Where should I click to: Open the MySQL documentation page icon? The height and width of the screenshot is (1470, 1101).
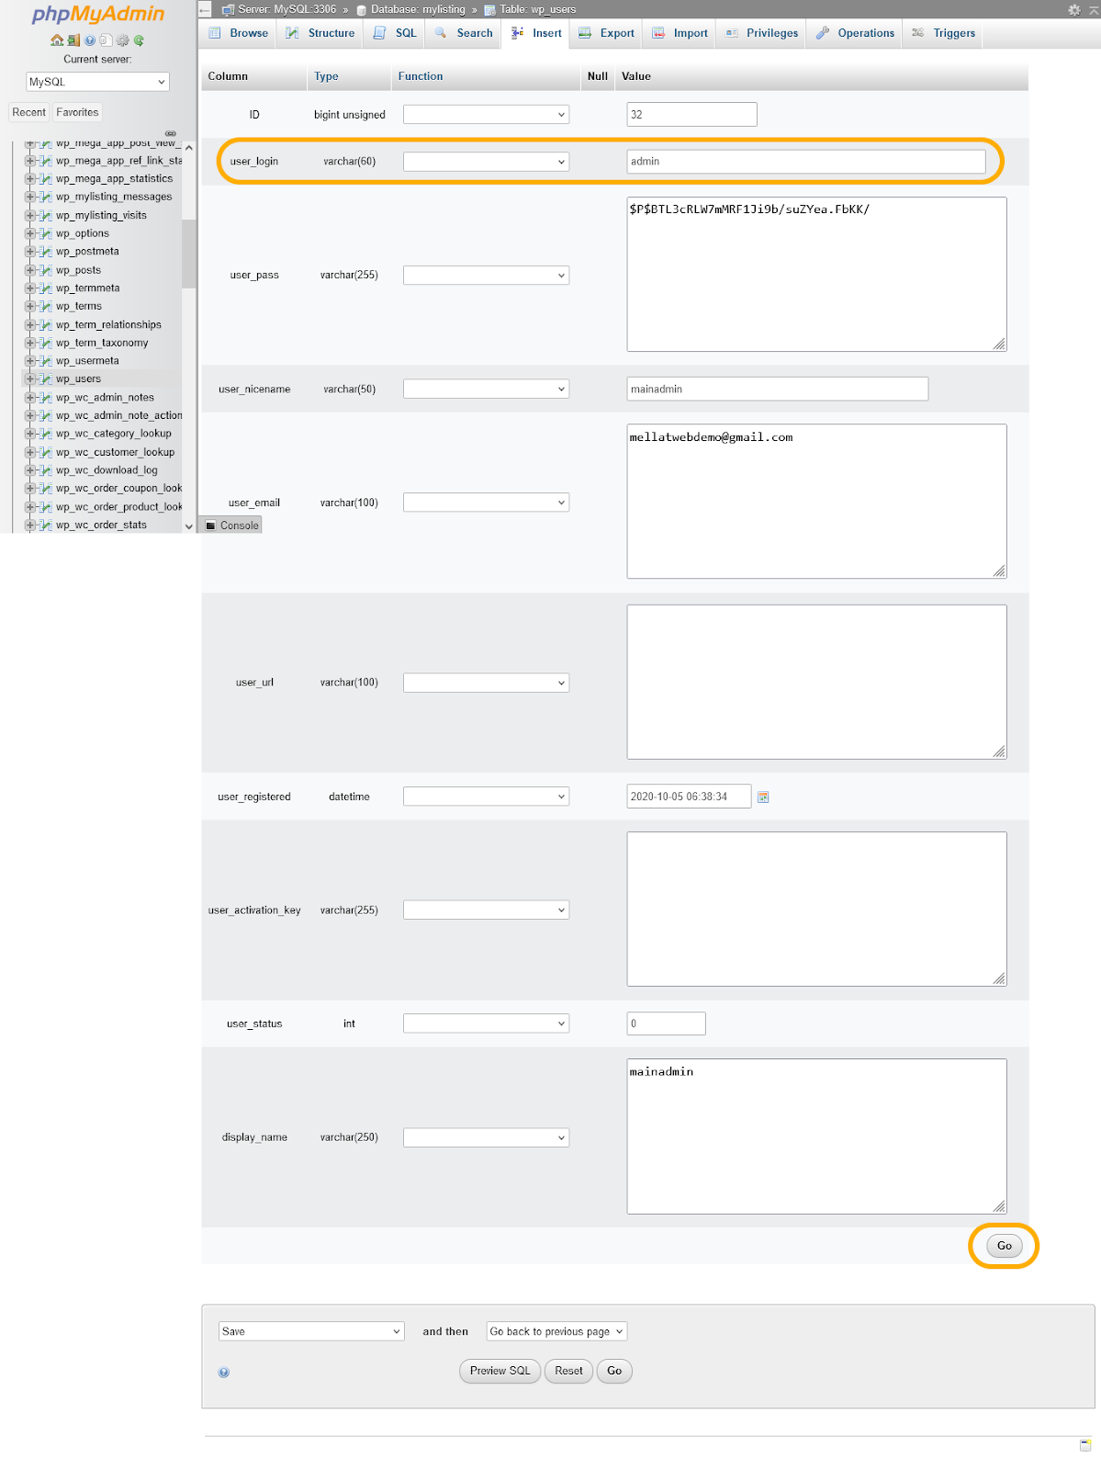pos(106,40)
